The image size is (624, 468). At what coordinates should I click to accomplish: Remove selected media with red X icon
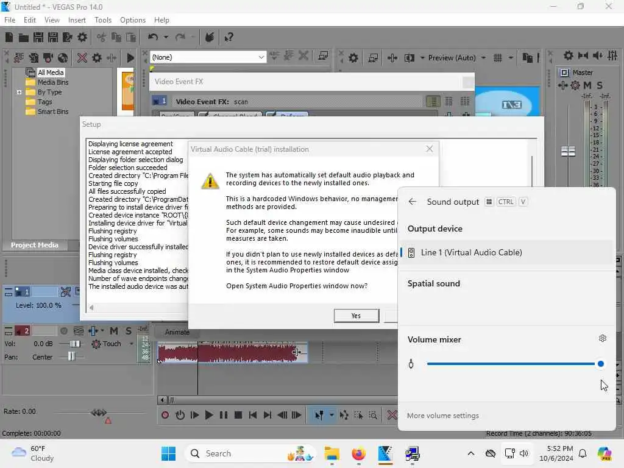[82, 58]
